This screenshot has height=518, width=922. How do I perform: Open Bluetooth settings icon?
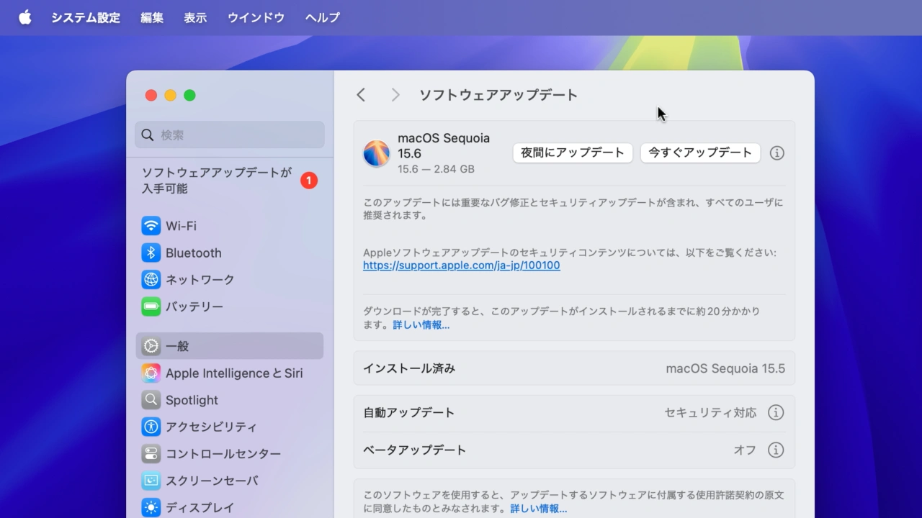coord(151,253)
